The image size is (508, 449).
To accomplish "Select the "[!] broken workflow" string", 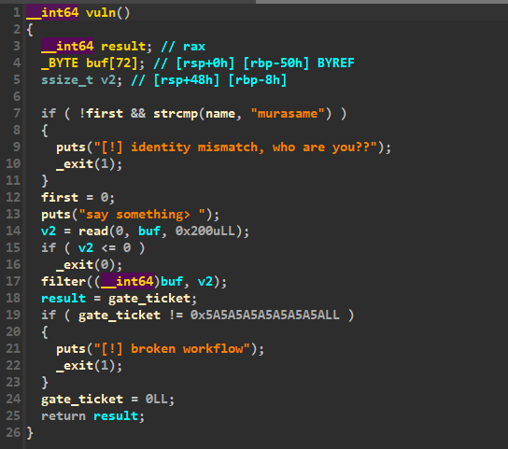I will point(172,348).
